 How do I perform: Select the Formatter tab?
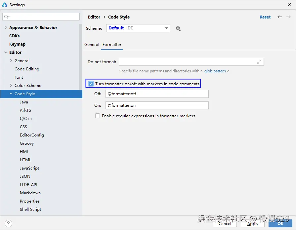tap(112, 45)
